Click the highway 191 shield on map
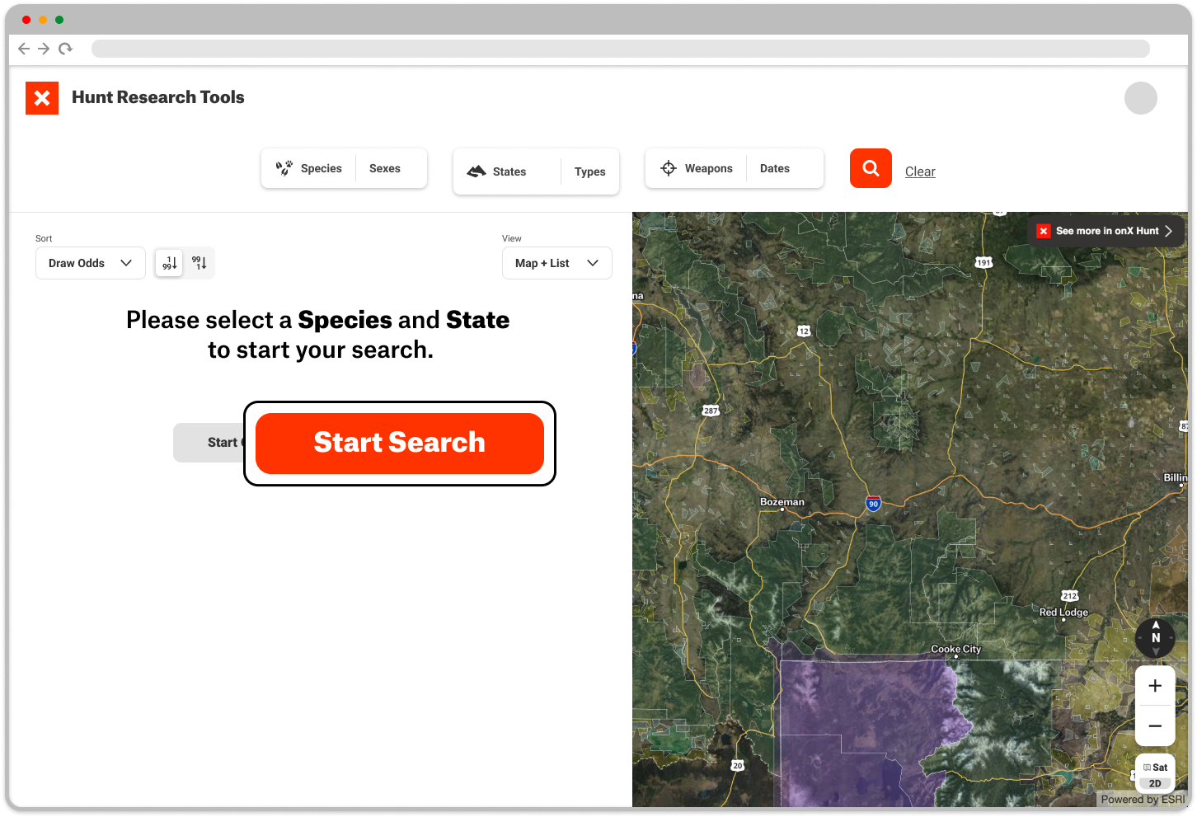This screenshot has height=817, width=1197. (983, 262)
